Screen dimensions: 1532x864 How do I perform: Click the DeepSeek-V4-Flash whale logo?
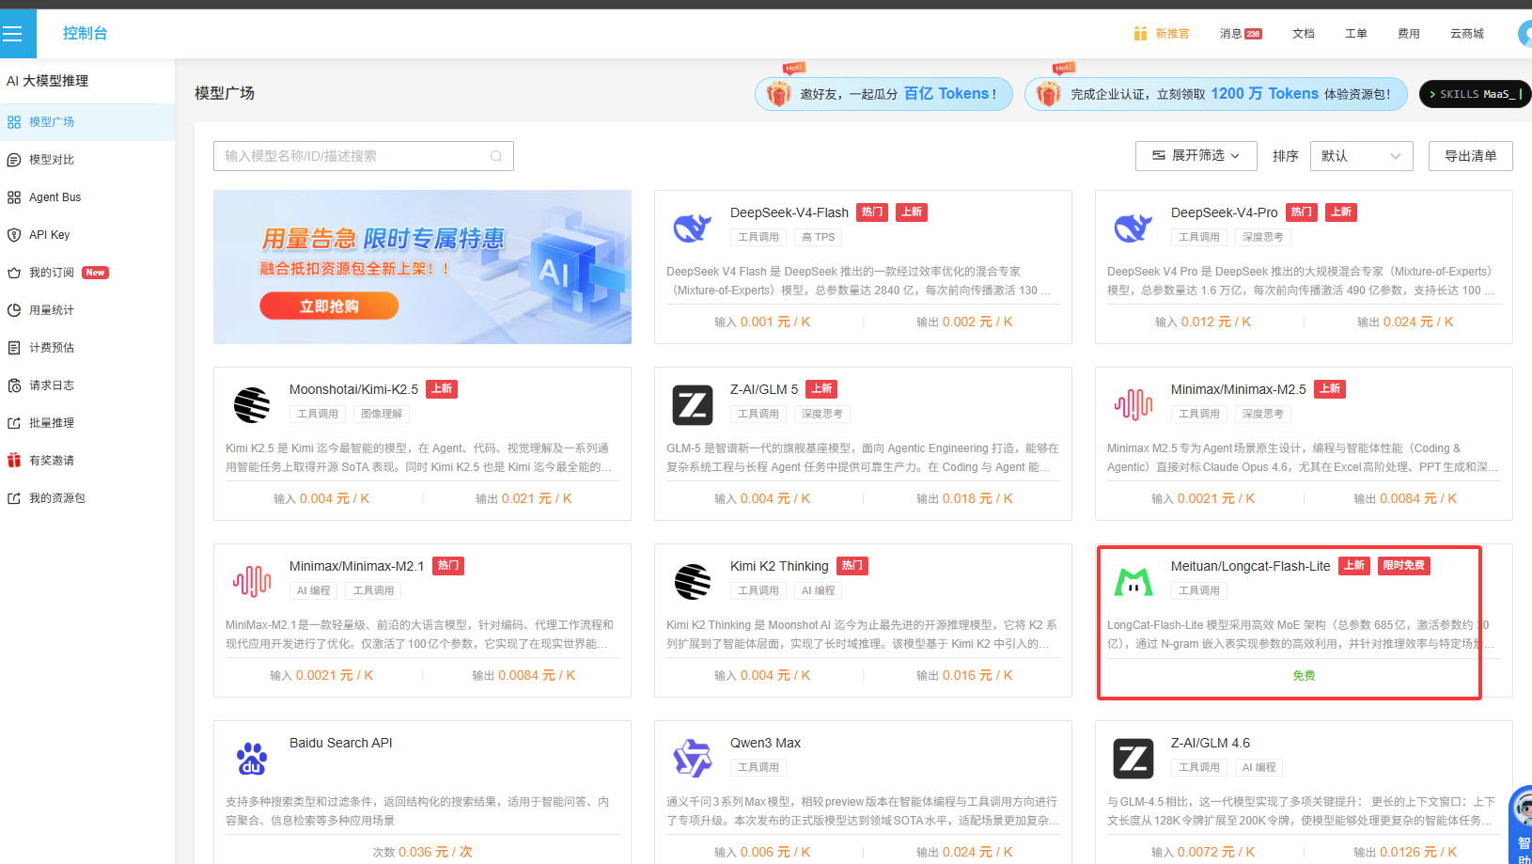coord(693,228)
